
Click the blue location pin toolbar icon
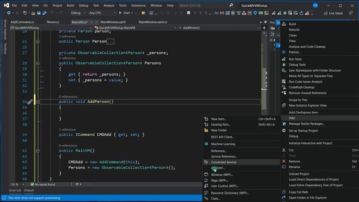(x=255, y=13)
